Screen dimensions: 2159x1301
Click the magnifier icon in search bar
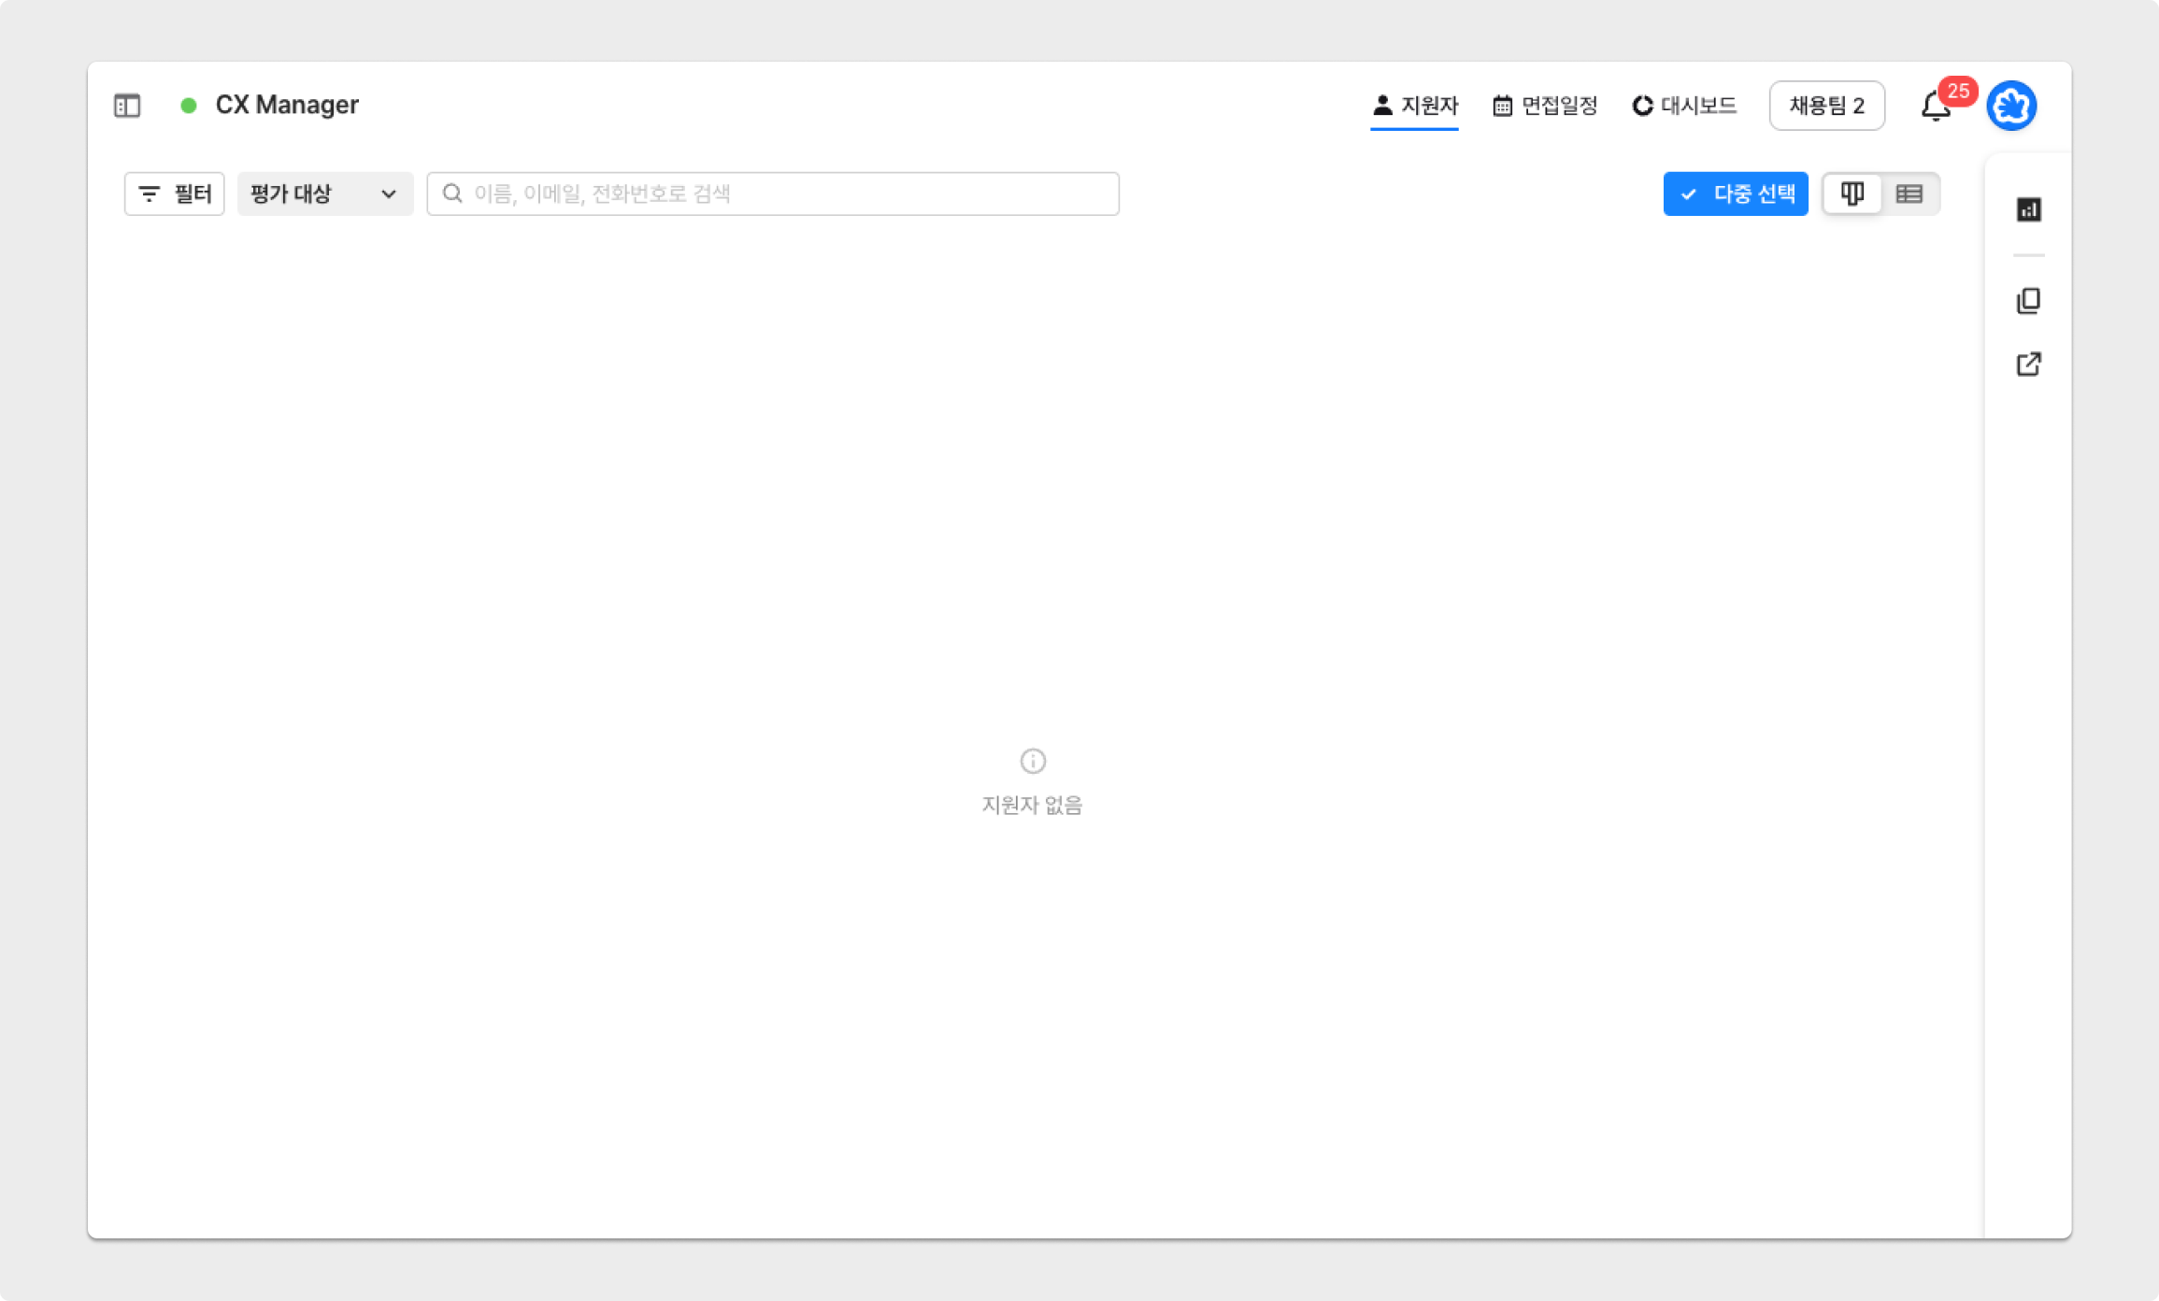click(452, 193)
